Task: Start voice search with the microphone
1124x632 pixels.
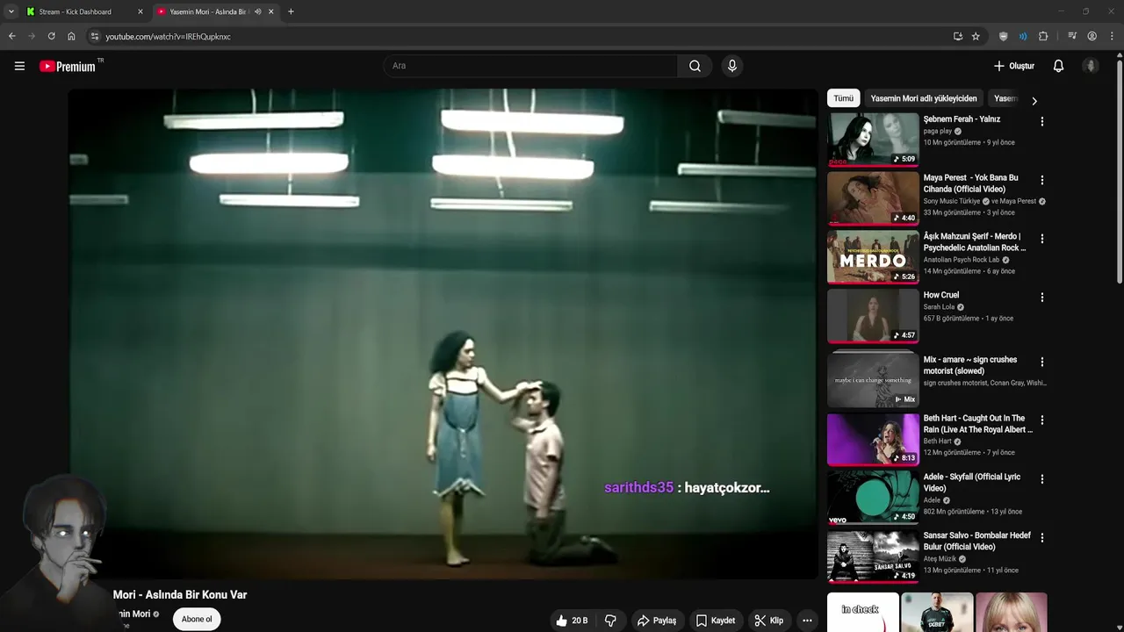Action: coord(732,66)
